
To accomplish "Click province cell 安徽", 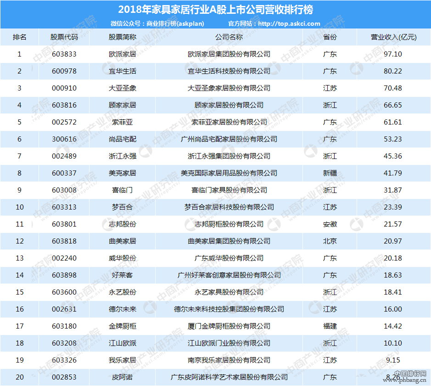I will point(330,224).
